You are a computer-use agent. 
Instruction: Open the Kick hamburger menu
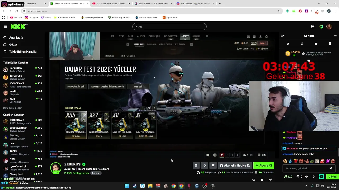6,27
